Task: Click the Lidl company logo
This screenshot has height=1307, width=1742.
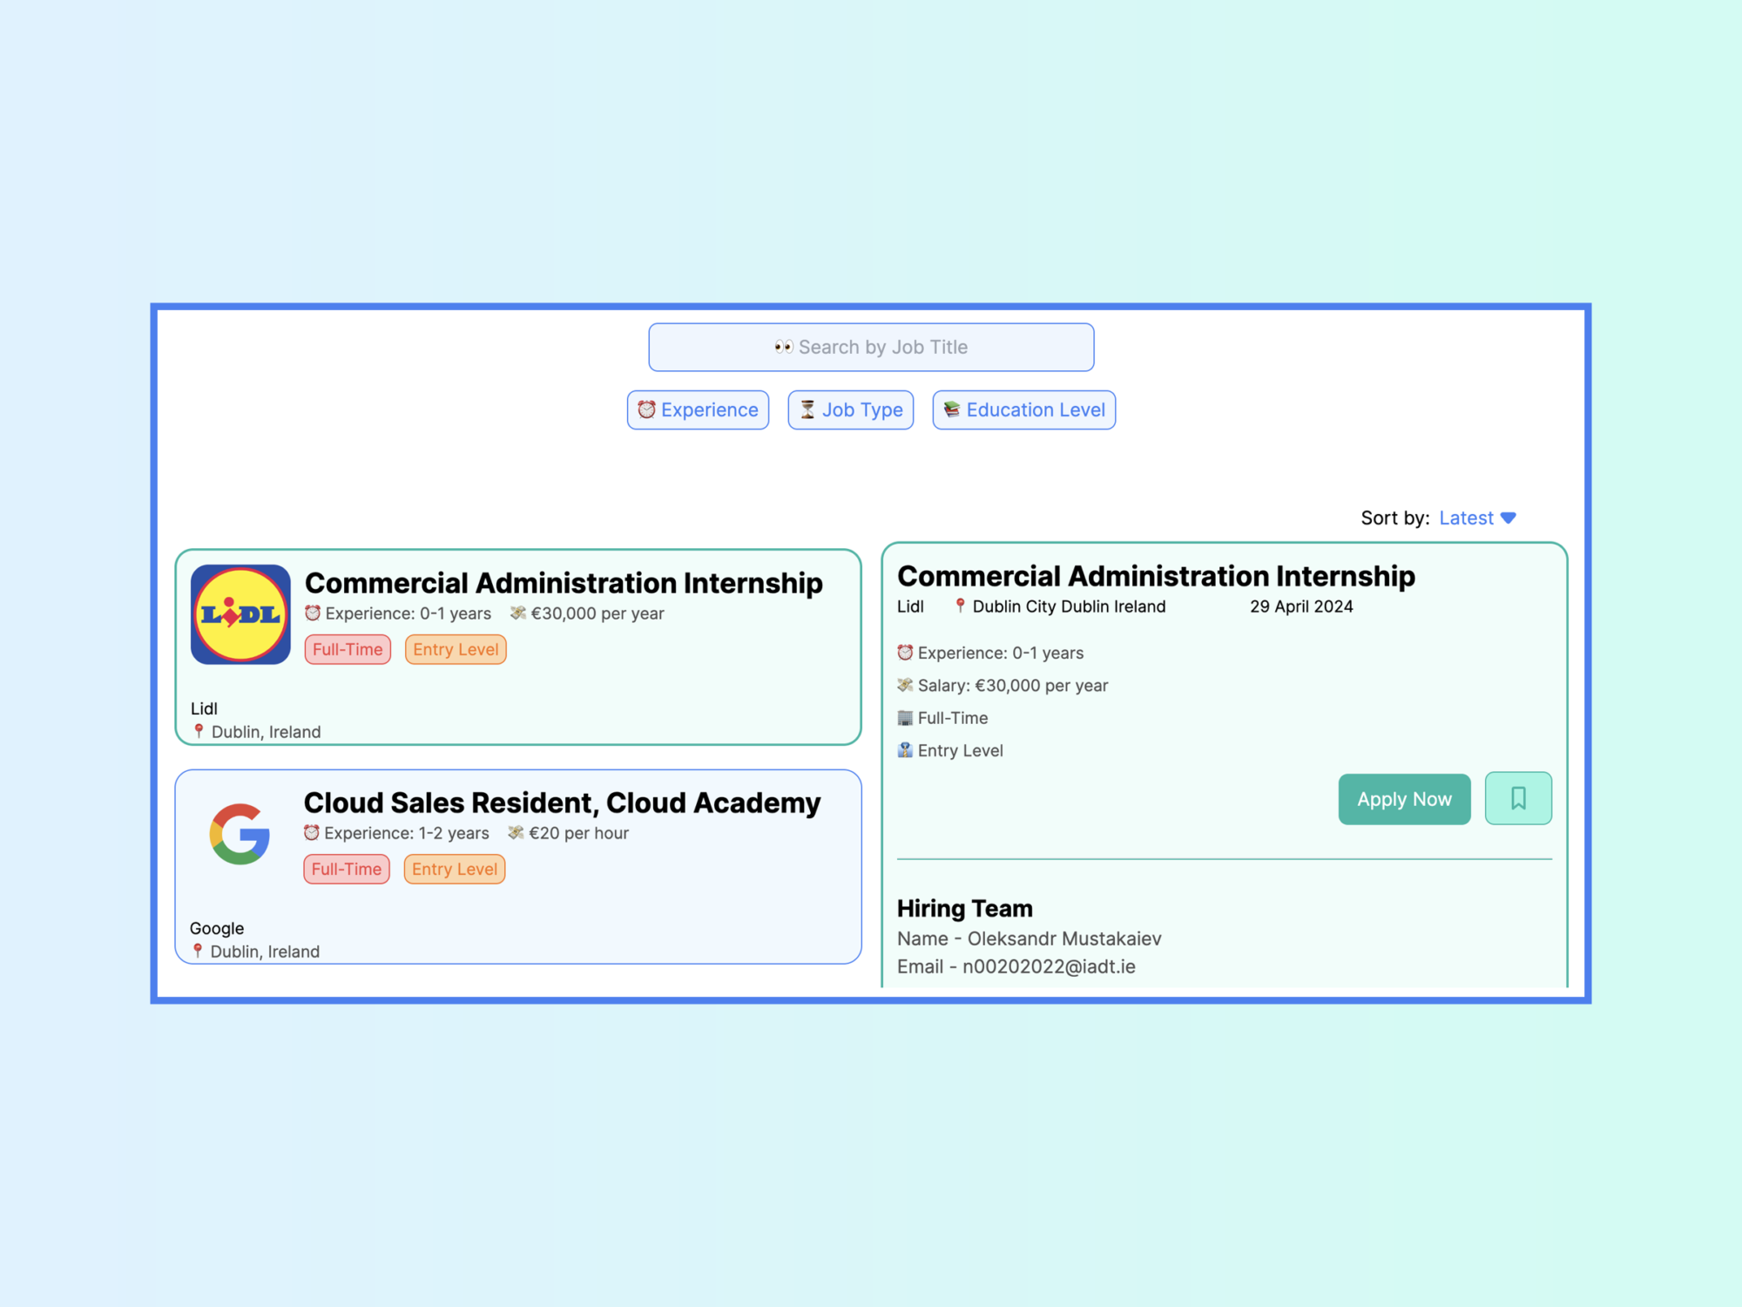Action: click(240, 614)
